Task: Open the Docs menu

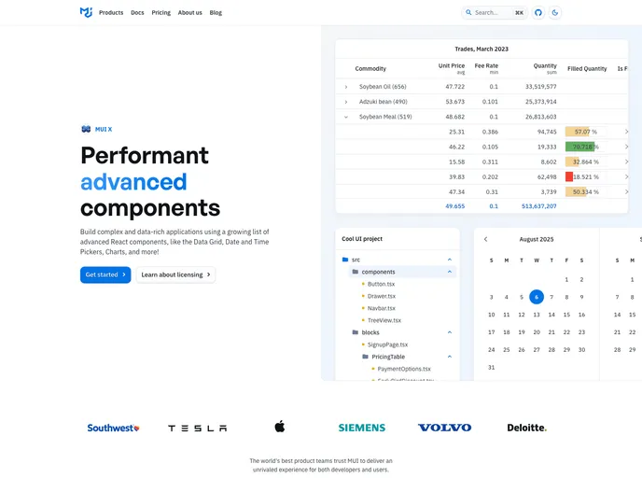Action: (x=137, y=13)
